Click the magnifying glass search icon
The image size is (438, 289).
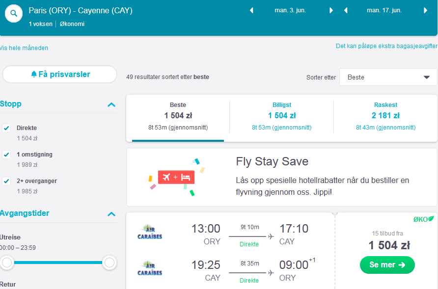(14, 13)
